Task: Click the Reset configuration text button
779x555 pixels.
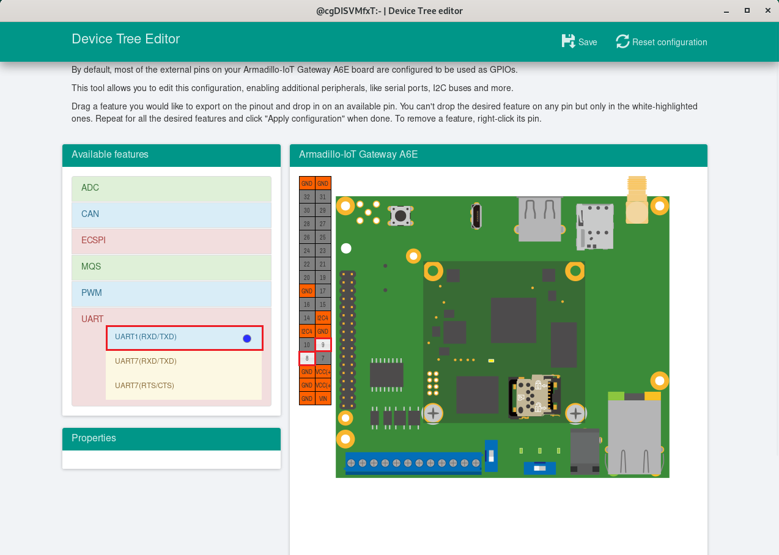Action: 670,42
